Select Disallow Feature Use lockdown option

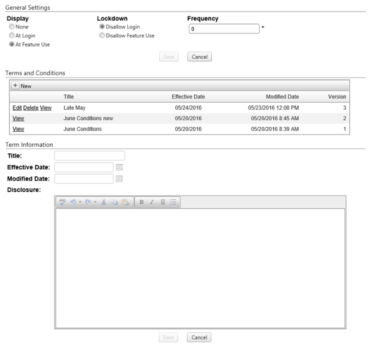tap(101, 36)
